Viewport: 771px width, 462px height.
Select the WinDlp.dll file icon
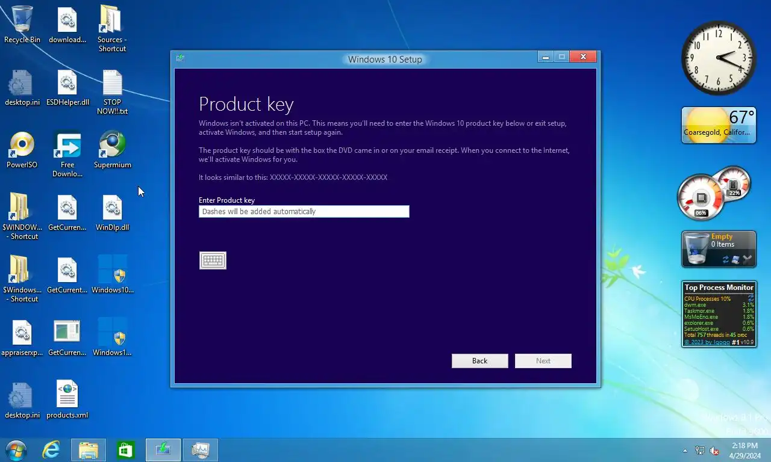[x=112, y=213]
